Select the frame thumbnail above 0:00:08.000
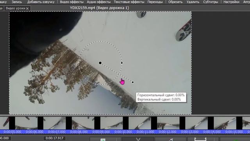Screen dimensions: 250x141 click(83, 123)
